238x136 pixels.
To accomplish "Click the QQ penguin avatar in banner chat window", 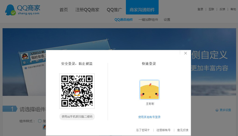I will (25, 56).
